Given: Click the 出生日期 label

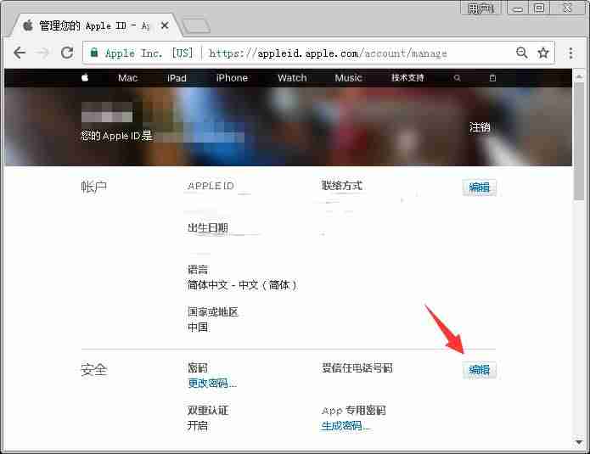Looking at the screenshot, I should 208,227.
